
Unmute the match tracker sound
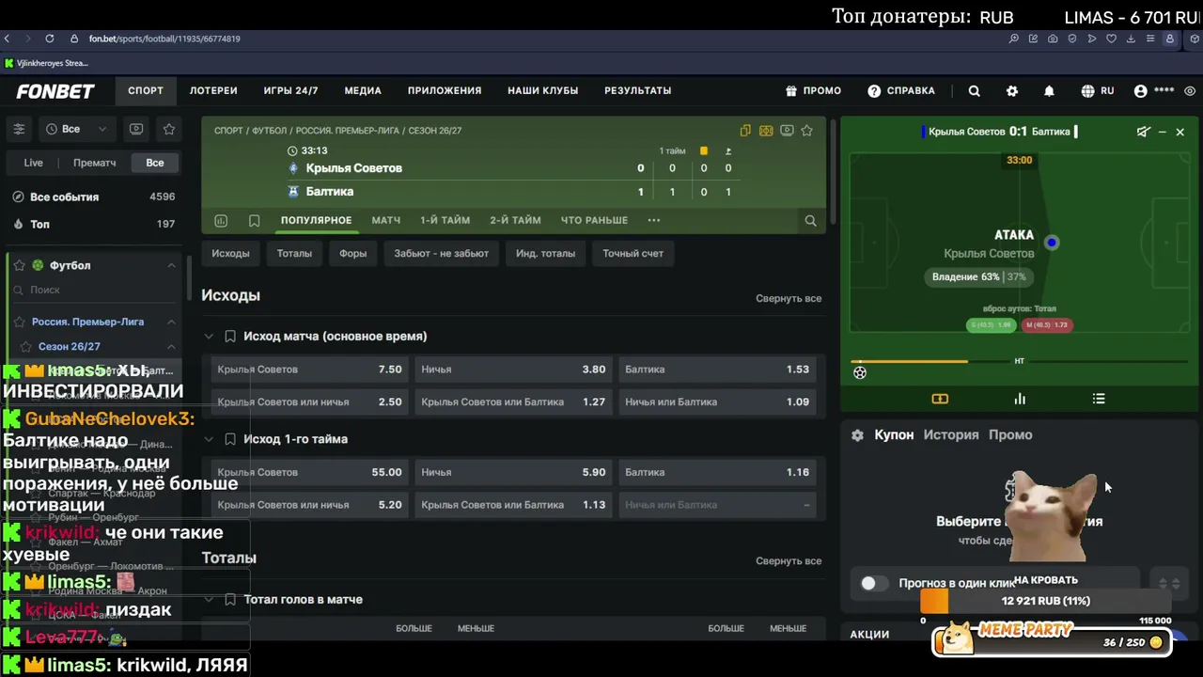[x=1143, y=132]
